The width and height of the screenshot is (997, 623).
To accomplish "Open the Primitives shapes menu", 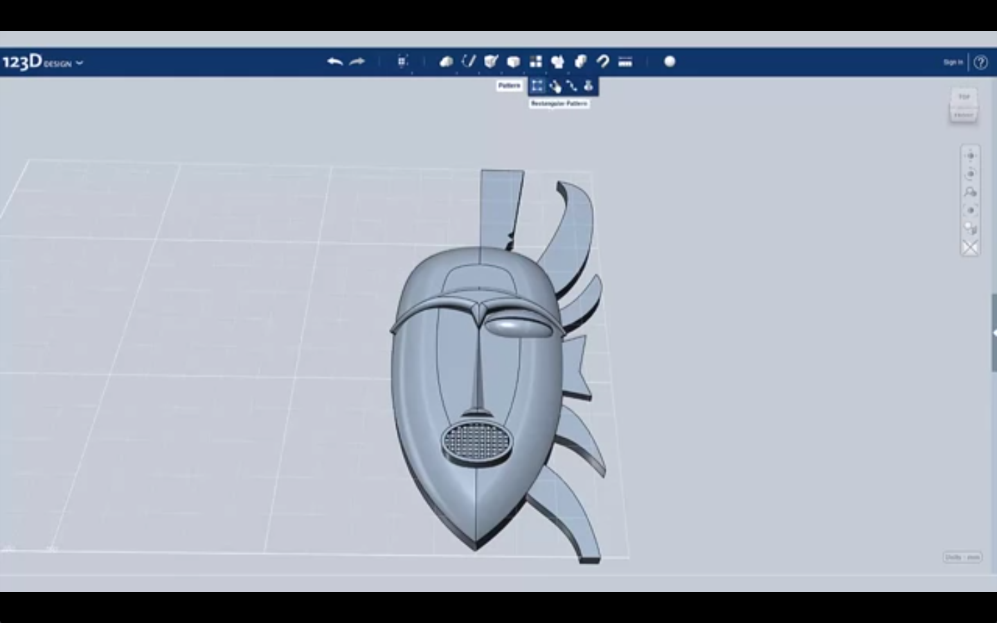I will pos(447,62).
